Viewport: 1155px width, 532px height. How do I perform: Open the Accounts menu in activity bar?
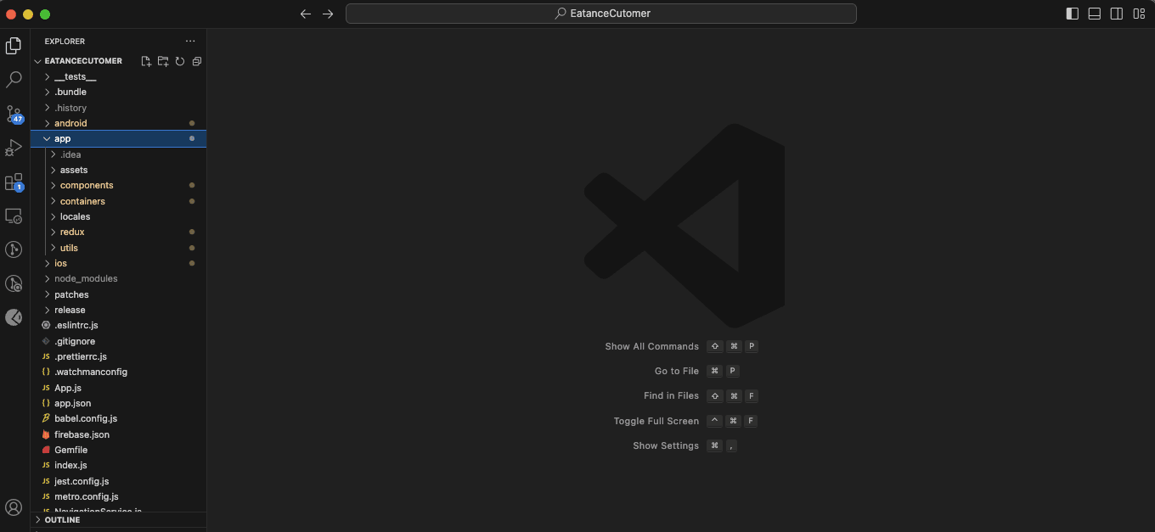click(x=14, y=507)
